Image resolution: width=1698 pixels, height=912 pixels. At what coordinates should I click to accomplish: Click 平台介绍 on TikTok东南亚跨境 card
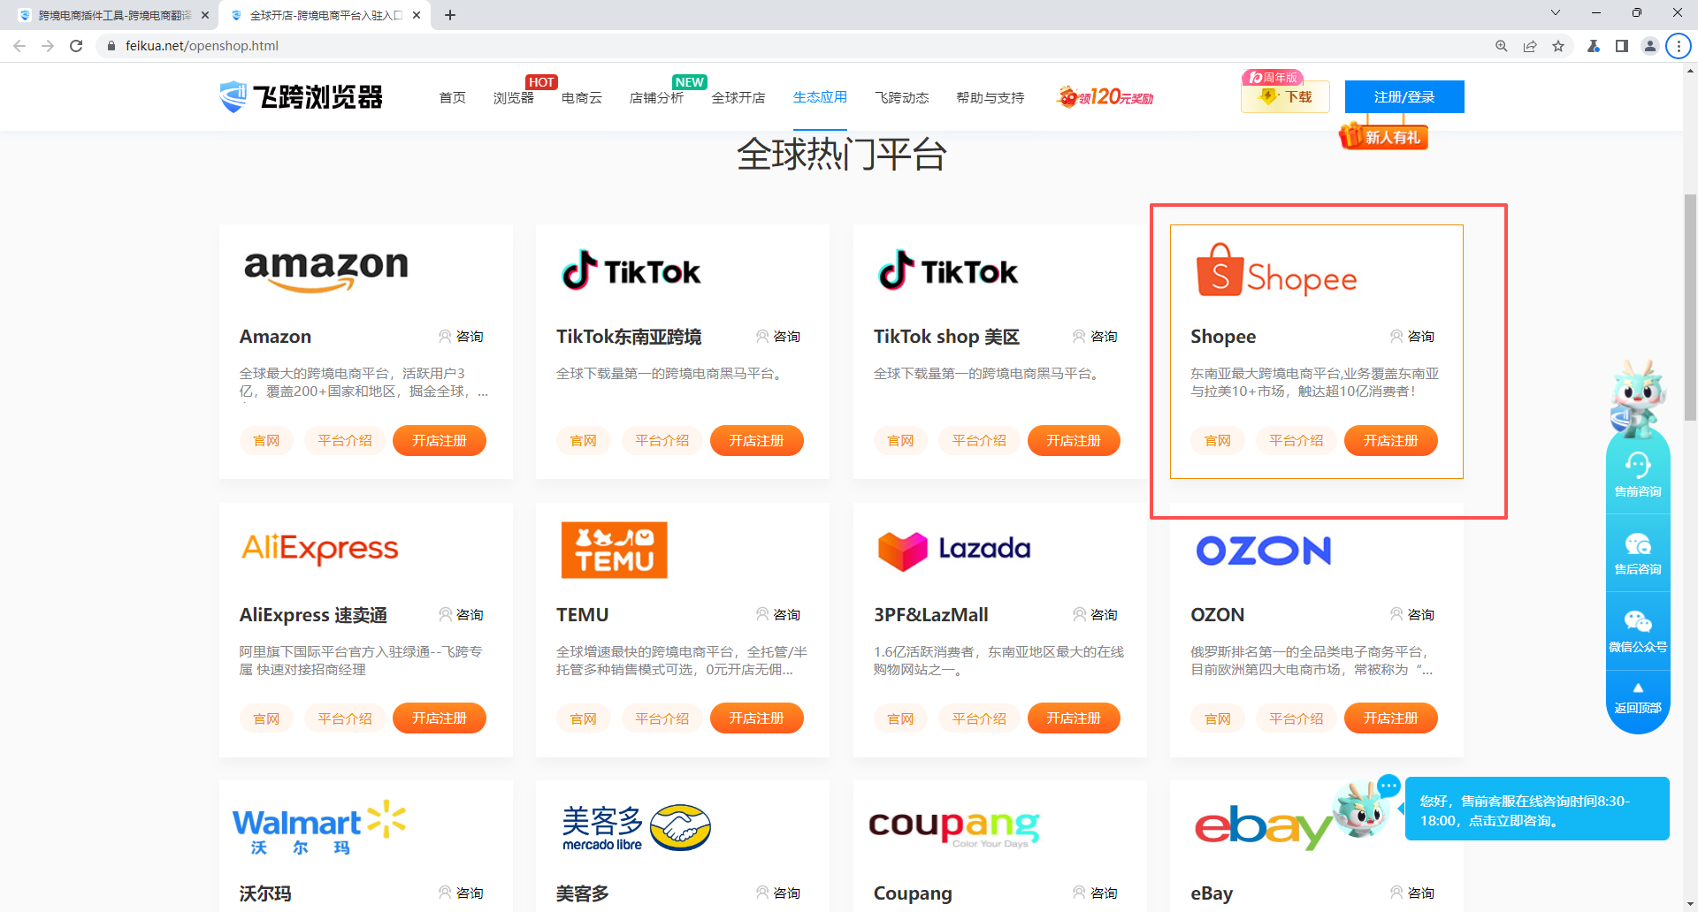[x=662, y=441]
